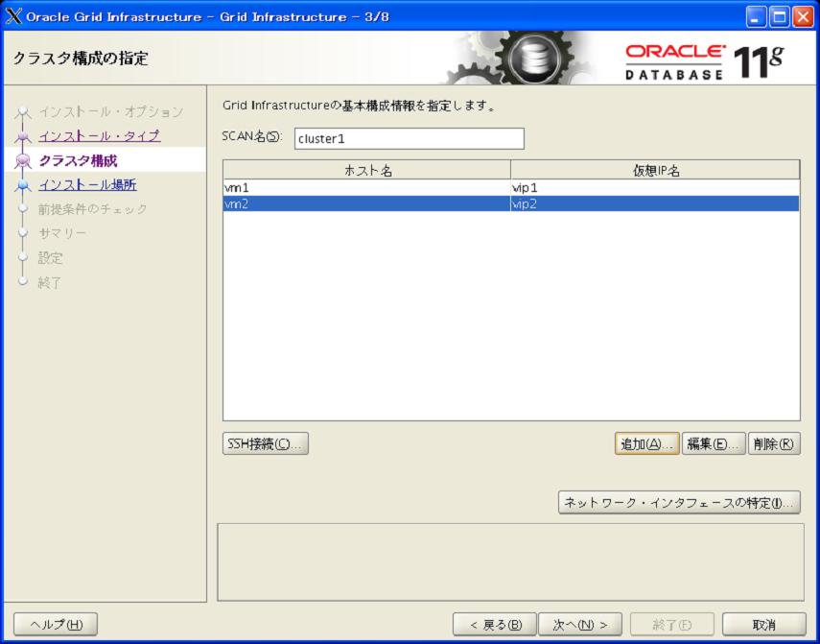Screen dimensions: 820x644
Task: Edit selected node with 編集 button
Action: tap(714, 443)
